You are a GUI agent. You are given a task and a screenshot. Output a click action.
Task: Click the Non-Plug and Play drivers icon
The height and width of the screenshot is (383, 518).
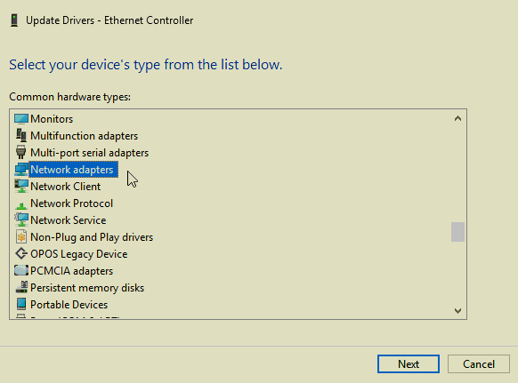[x=21, y=237]
